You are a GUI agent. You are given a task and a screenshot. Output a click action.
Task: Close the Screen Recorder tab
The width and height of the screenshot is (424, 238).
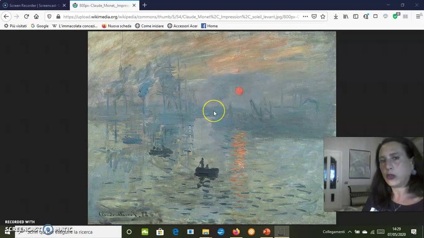[64, 5]
